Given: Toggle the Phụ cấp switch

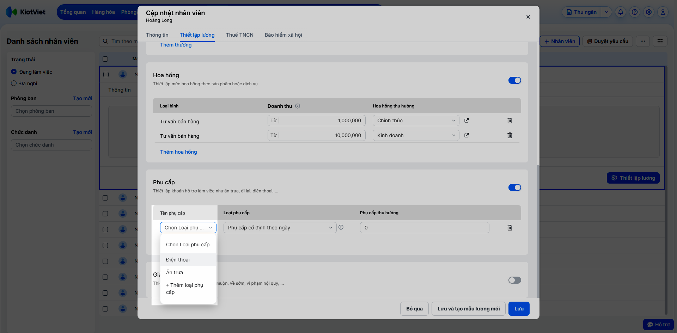Looking at the screenshot, I should [x=515, y=187].
